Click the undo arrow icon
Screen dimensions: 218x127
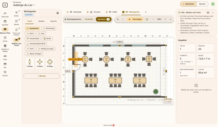(x=118, y=19)
